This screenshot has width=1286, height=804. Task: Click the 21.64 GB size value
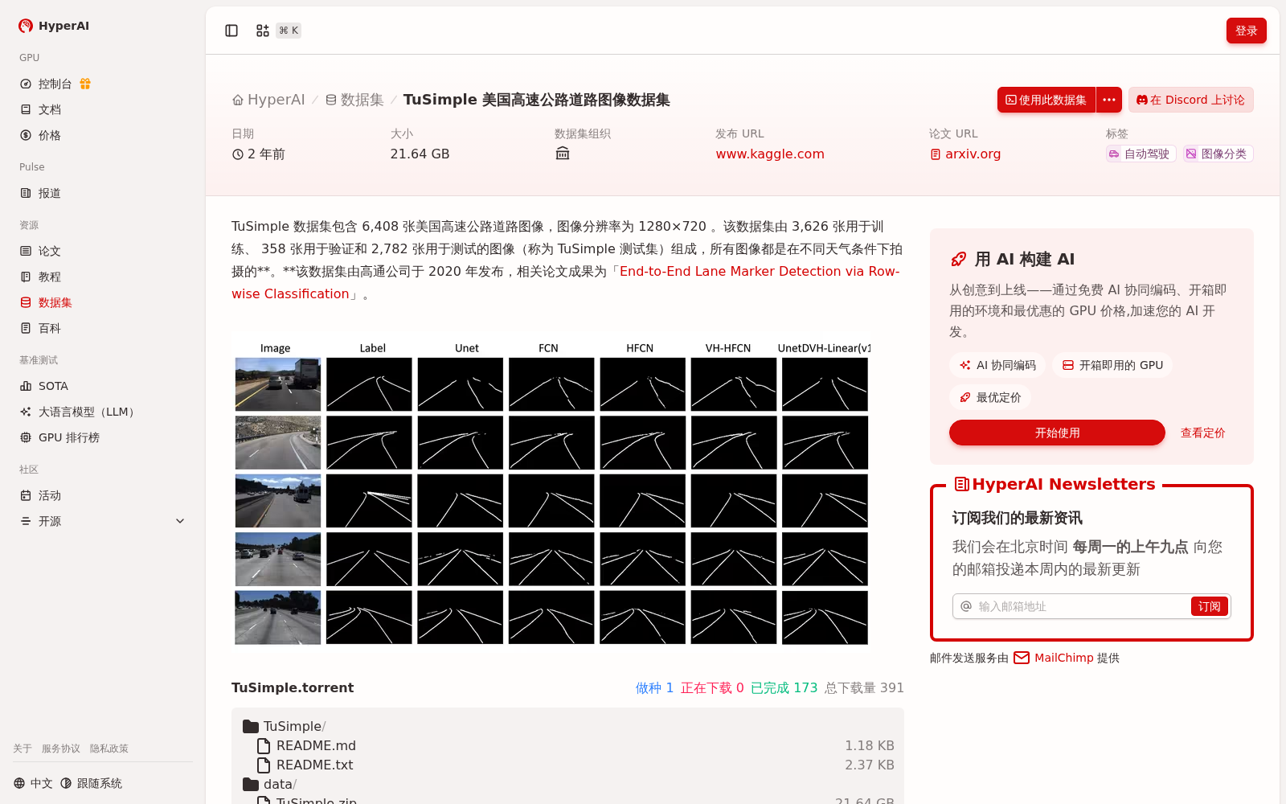420,154
